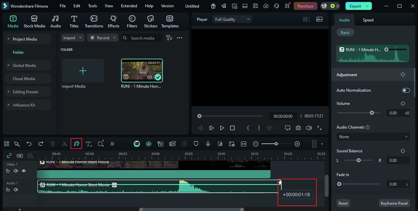Viewport: 418px width, 211px height.
Task: Select the RUN! horror clip thumbnail
Action: [142, 71]
